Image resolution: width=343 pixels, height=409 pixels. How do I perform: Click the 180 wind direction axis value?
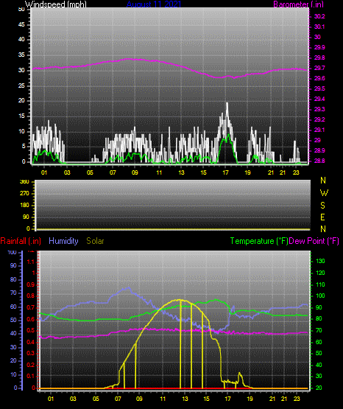pos(24,206)
